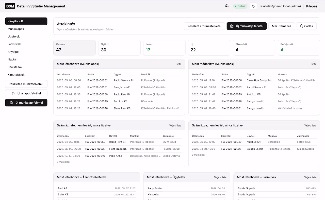Viewport: 325px width, 200px height.
Task: Click Részletes munkafelvétel in the top bar
Action: pos(204,26)
